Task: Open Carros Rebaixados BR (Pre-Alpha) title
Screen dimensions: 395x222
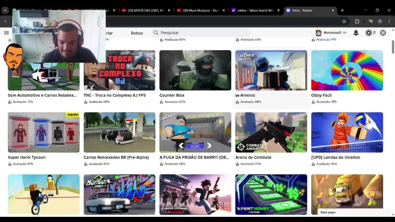Action: tap(116, 157)
